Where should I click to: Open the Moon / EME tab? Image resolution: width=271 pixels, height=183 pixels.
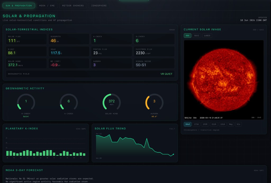[47, 6]
